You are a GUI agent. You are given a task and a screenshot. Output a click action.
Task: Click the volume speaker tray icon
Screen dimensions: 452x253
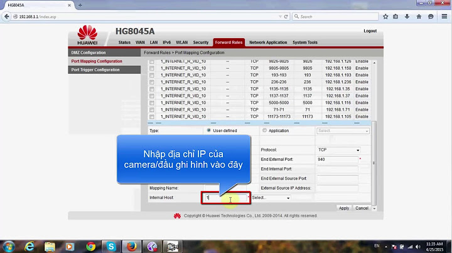tap(418, 247)
